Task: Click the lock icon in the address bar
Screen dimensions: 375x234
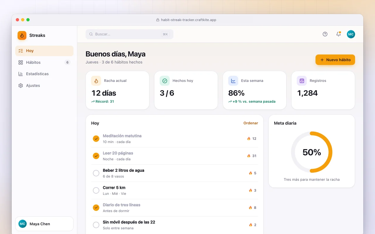Action: [x=158, y=20]
